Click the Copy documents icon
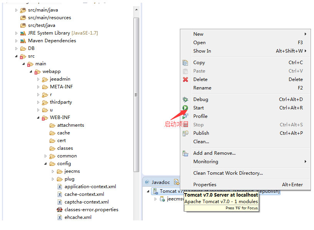 pyautogui.click(x=185, y=63)
